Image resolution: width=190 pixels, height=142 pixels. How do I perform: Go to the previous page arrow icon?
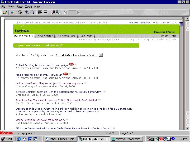pyautogui.click(x=65, y=12)
